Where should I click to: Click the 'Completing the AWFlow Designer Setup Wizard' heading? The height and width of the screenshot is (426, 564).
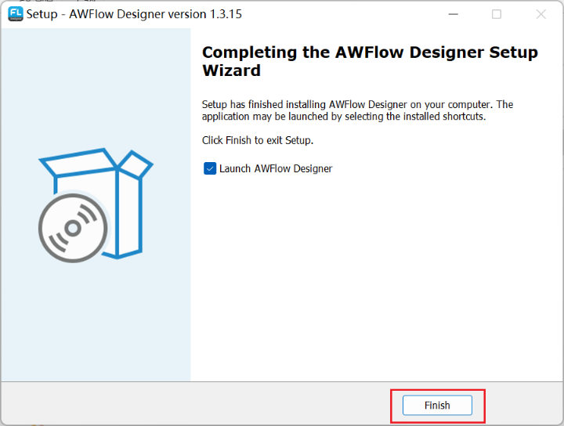pyautogui.click(x=370, y=61)
